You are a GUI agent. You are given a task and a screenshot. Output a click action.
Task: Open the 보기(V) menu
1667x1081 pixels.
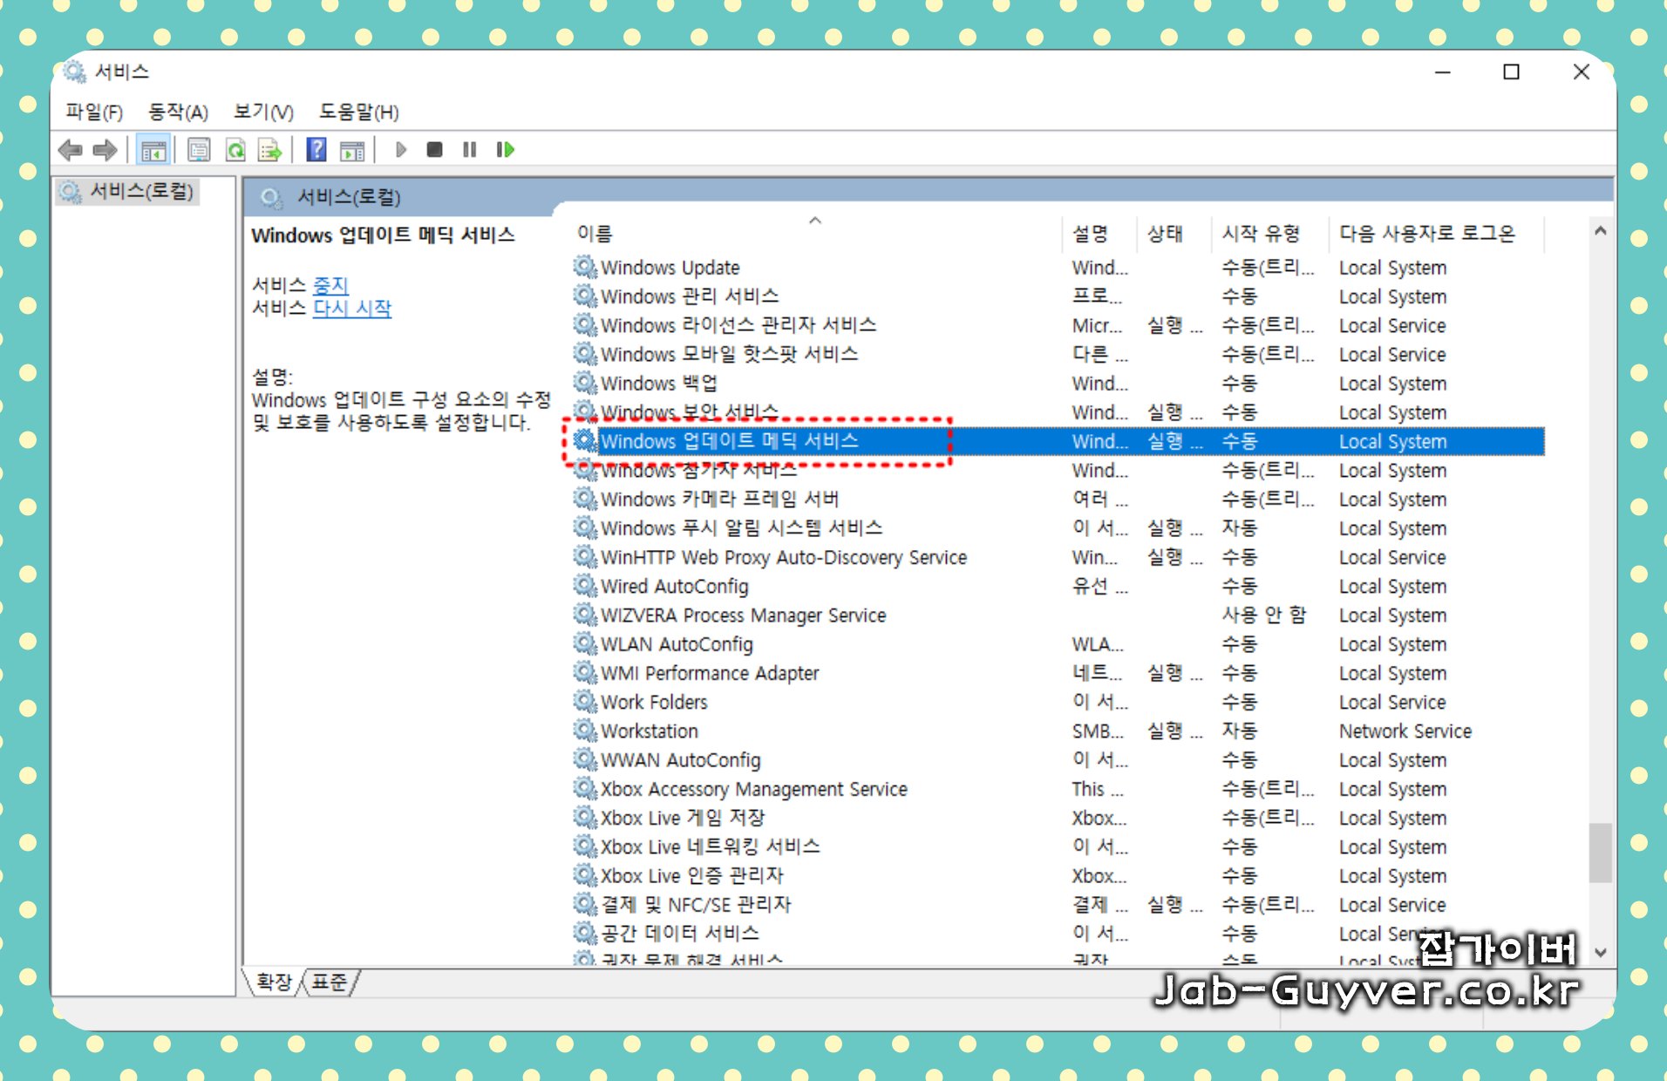pyautogui.click(x=263, y=112)
